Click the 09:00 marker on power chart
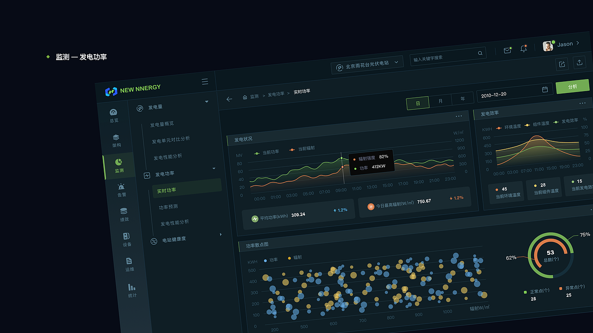Screen dimensions: 593x333 click(341, 190)
